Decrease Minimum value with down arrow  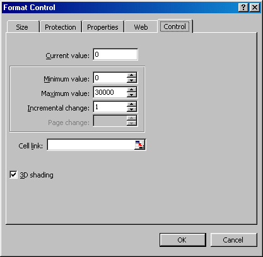[132, 80]
